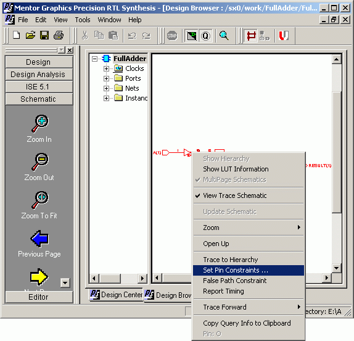Choose Show LUT Information
The height and width of the screenshot is (341, 354).
pyautogui.click(x=249, y=169)
